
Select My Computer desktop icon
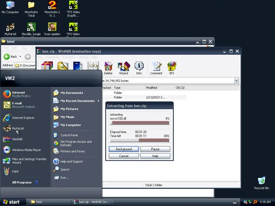point(10,7)
